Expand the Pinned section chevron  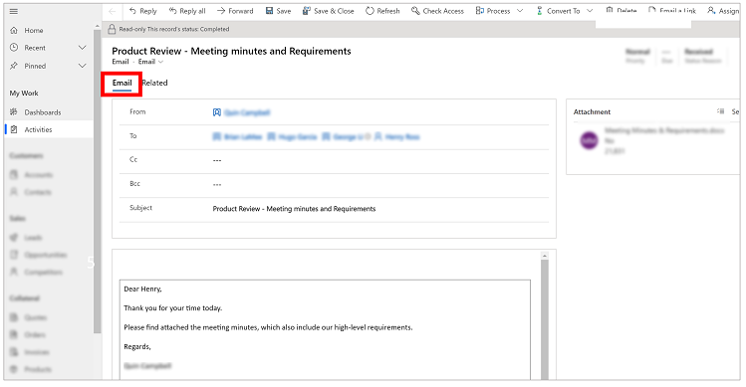click(83, 66)
